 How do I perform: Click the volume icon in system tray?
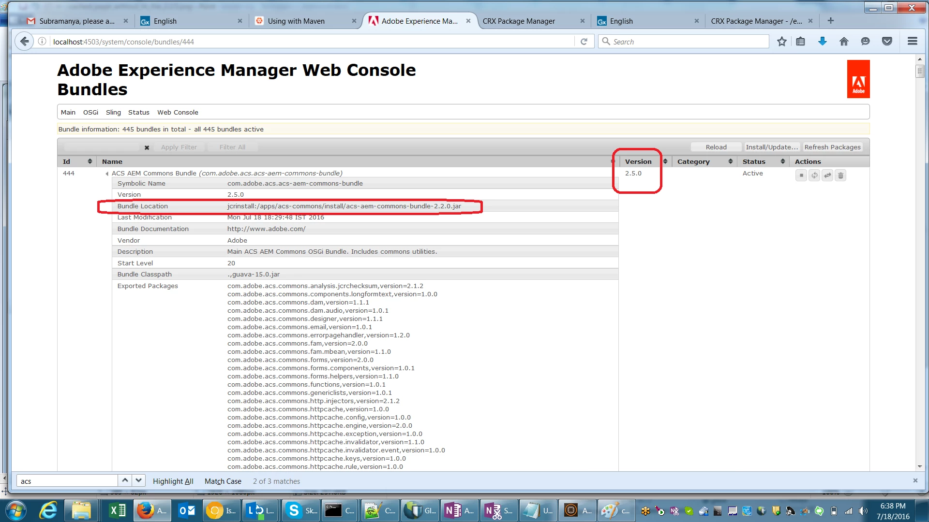[x=863, y=511]
